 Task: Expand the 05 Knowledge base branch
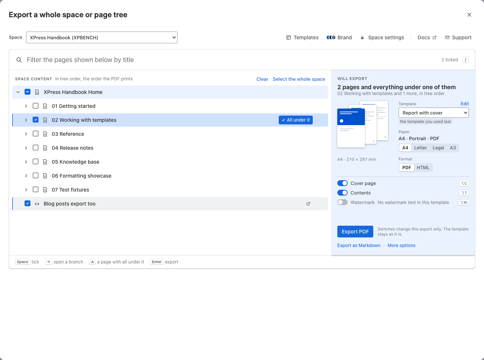point(26,162)
